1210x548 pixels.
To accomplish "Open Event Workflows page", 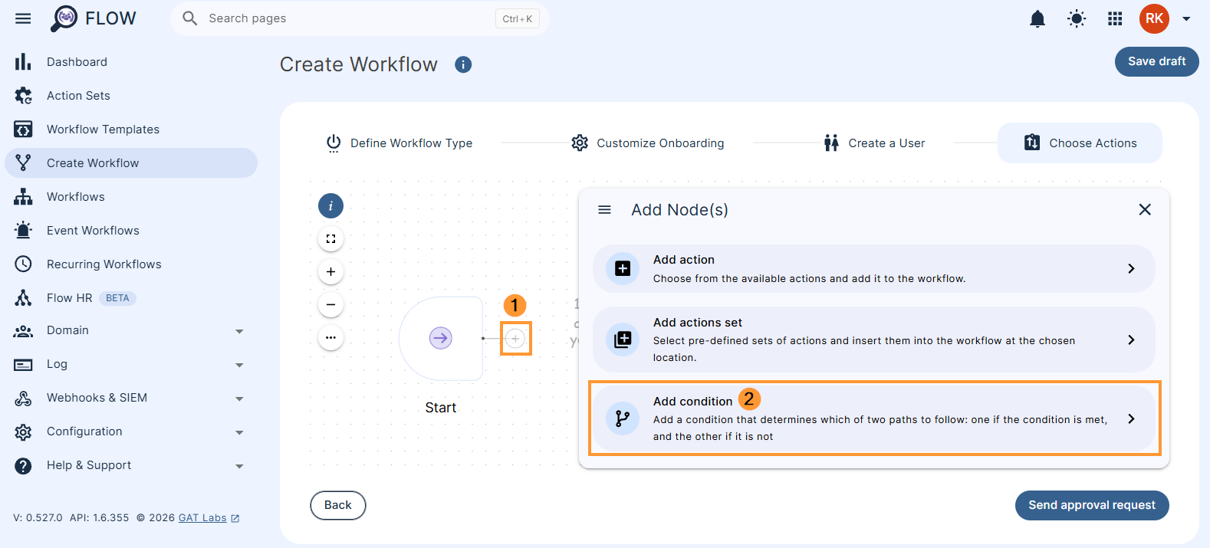I will click(131, 230).
